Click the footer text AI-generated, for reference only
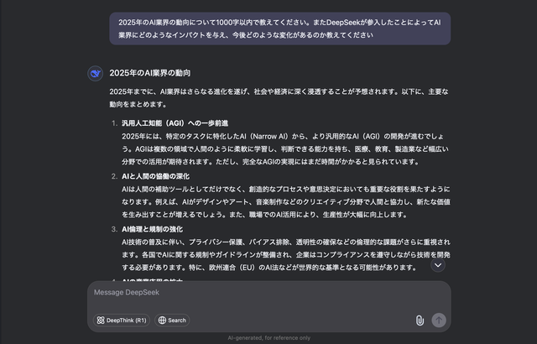Screen dimensions: 537x344 pyautogui.click(x=268, y=338)
